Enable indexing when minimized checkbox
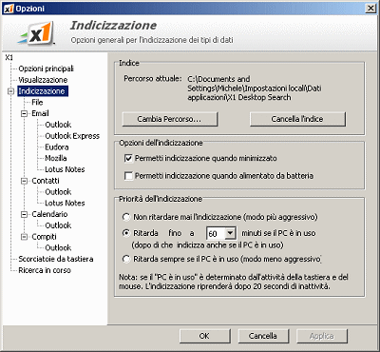 pos(128,158)
